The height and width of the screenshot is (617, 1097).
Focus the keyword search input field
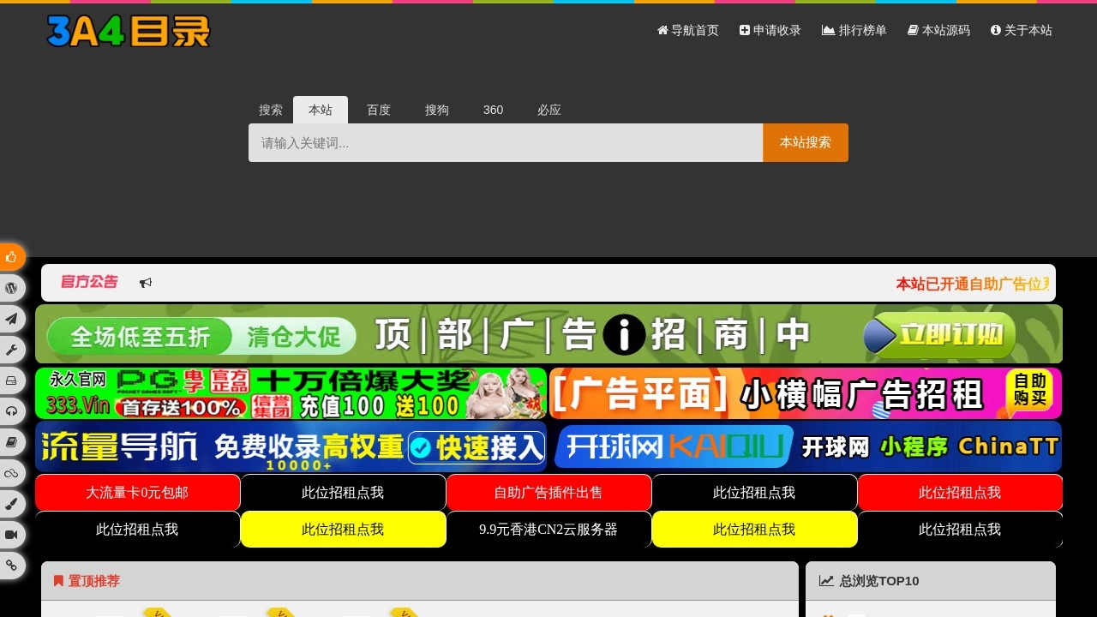[x=506, y=142]
